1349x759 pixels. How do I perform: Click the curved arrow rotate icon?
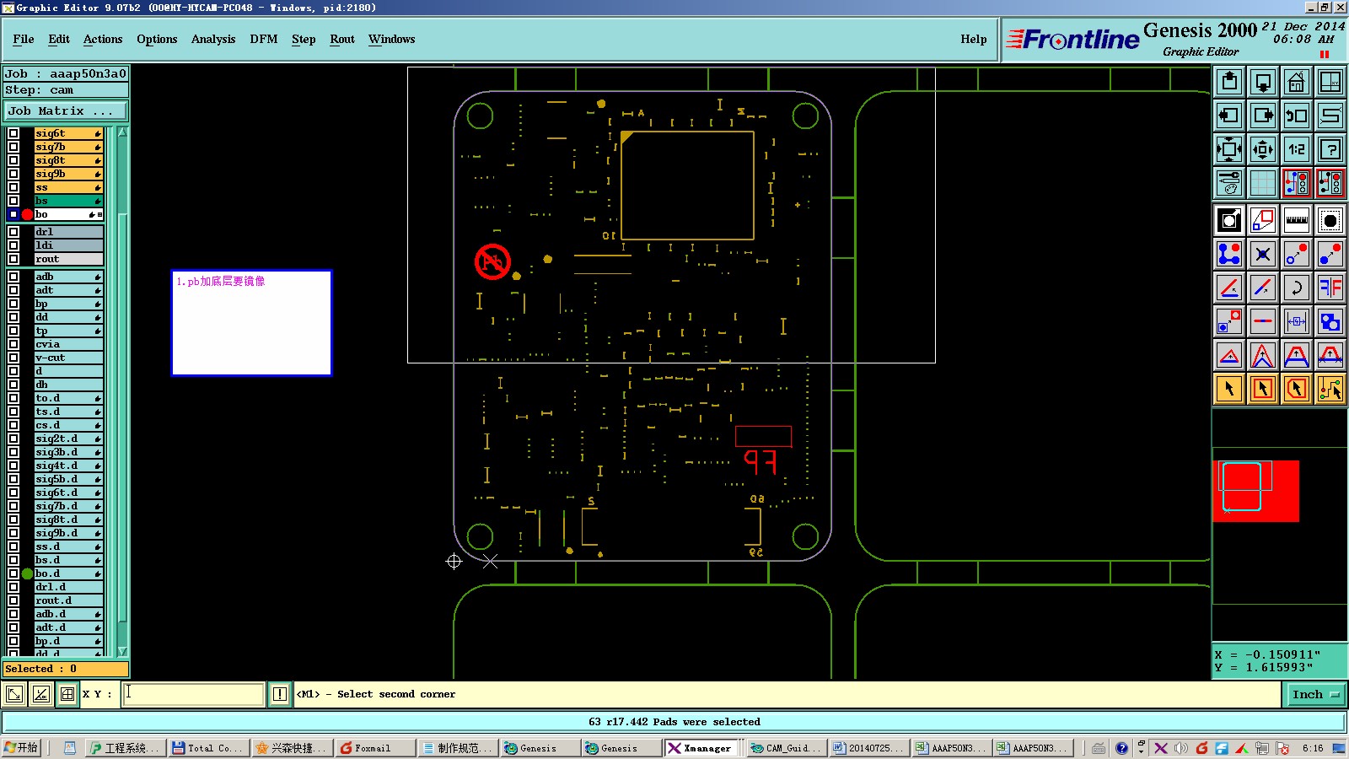1297,288
